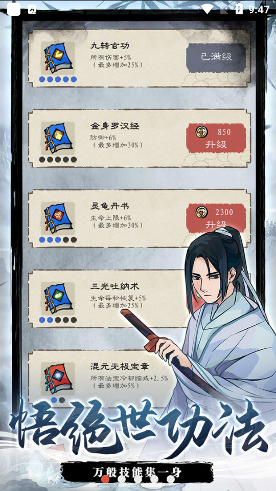Select the last page indicator dot
The image size is (276, 491).
coord(171,479)
